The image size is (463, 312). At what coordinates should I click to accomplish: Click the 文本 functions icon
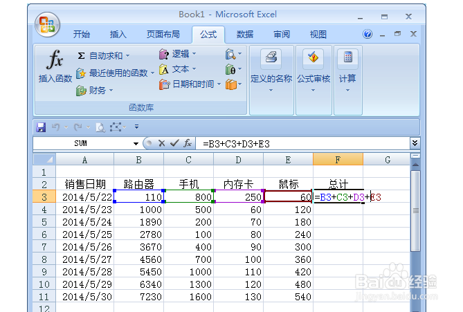click(x=164, y=69)
